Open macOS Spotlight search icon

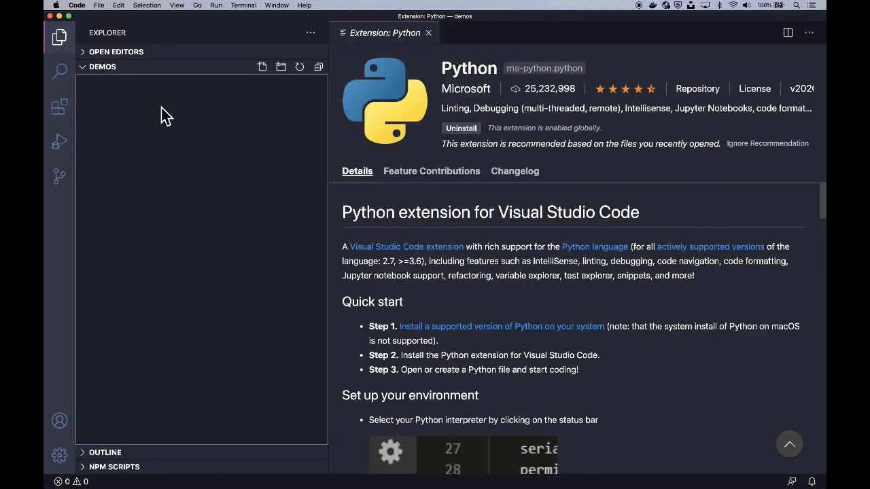point(797,5)
